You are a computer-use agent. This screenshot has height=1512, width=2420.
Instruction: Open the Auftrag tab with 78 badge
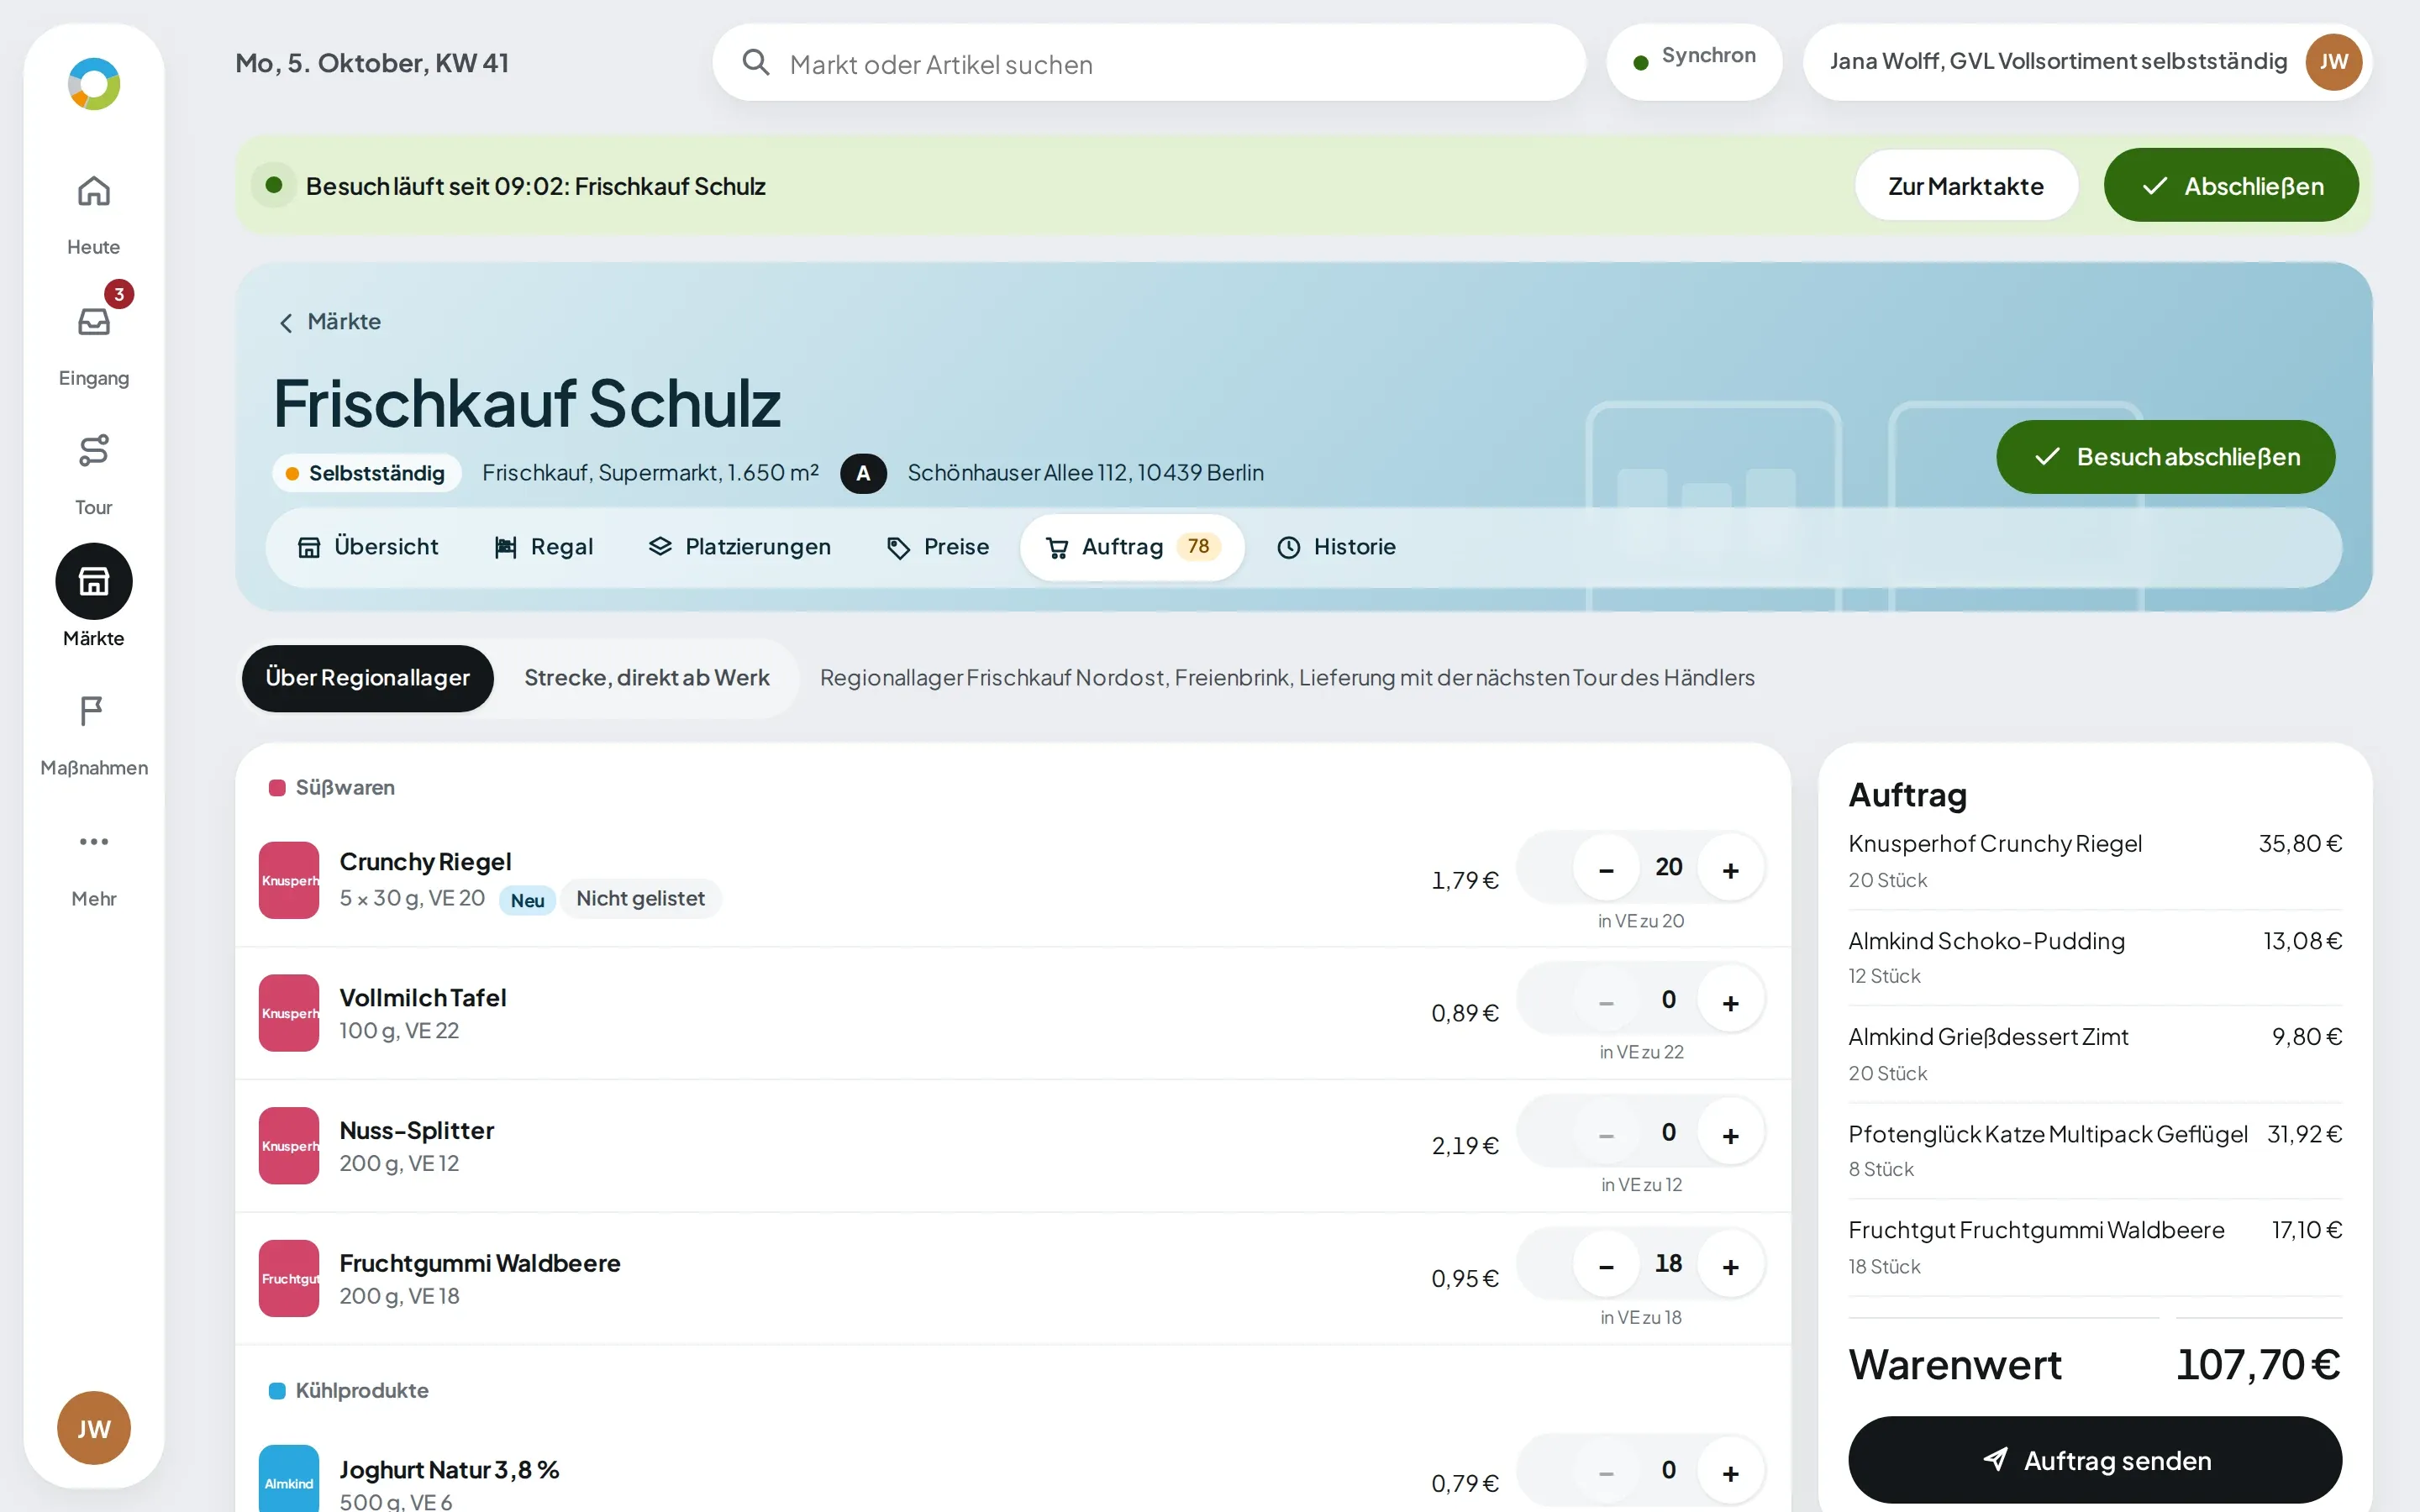pyautogui.click(x=1132, y=547)
